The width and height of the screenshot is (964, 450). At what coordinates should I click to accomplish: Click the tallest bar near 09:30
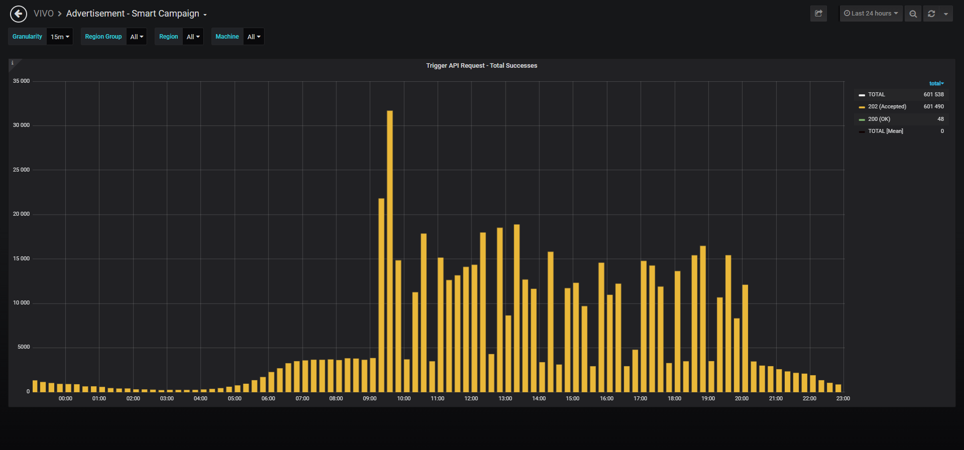390,251
